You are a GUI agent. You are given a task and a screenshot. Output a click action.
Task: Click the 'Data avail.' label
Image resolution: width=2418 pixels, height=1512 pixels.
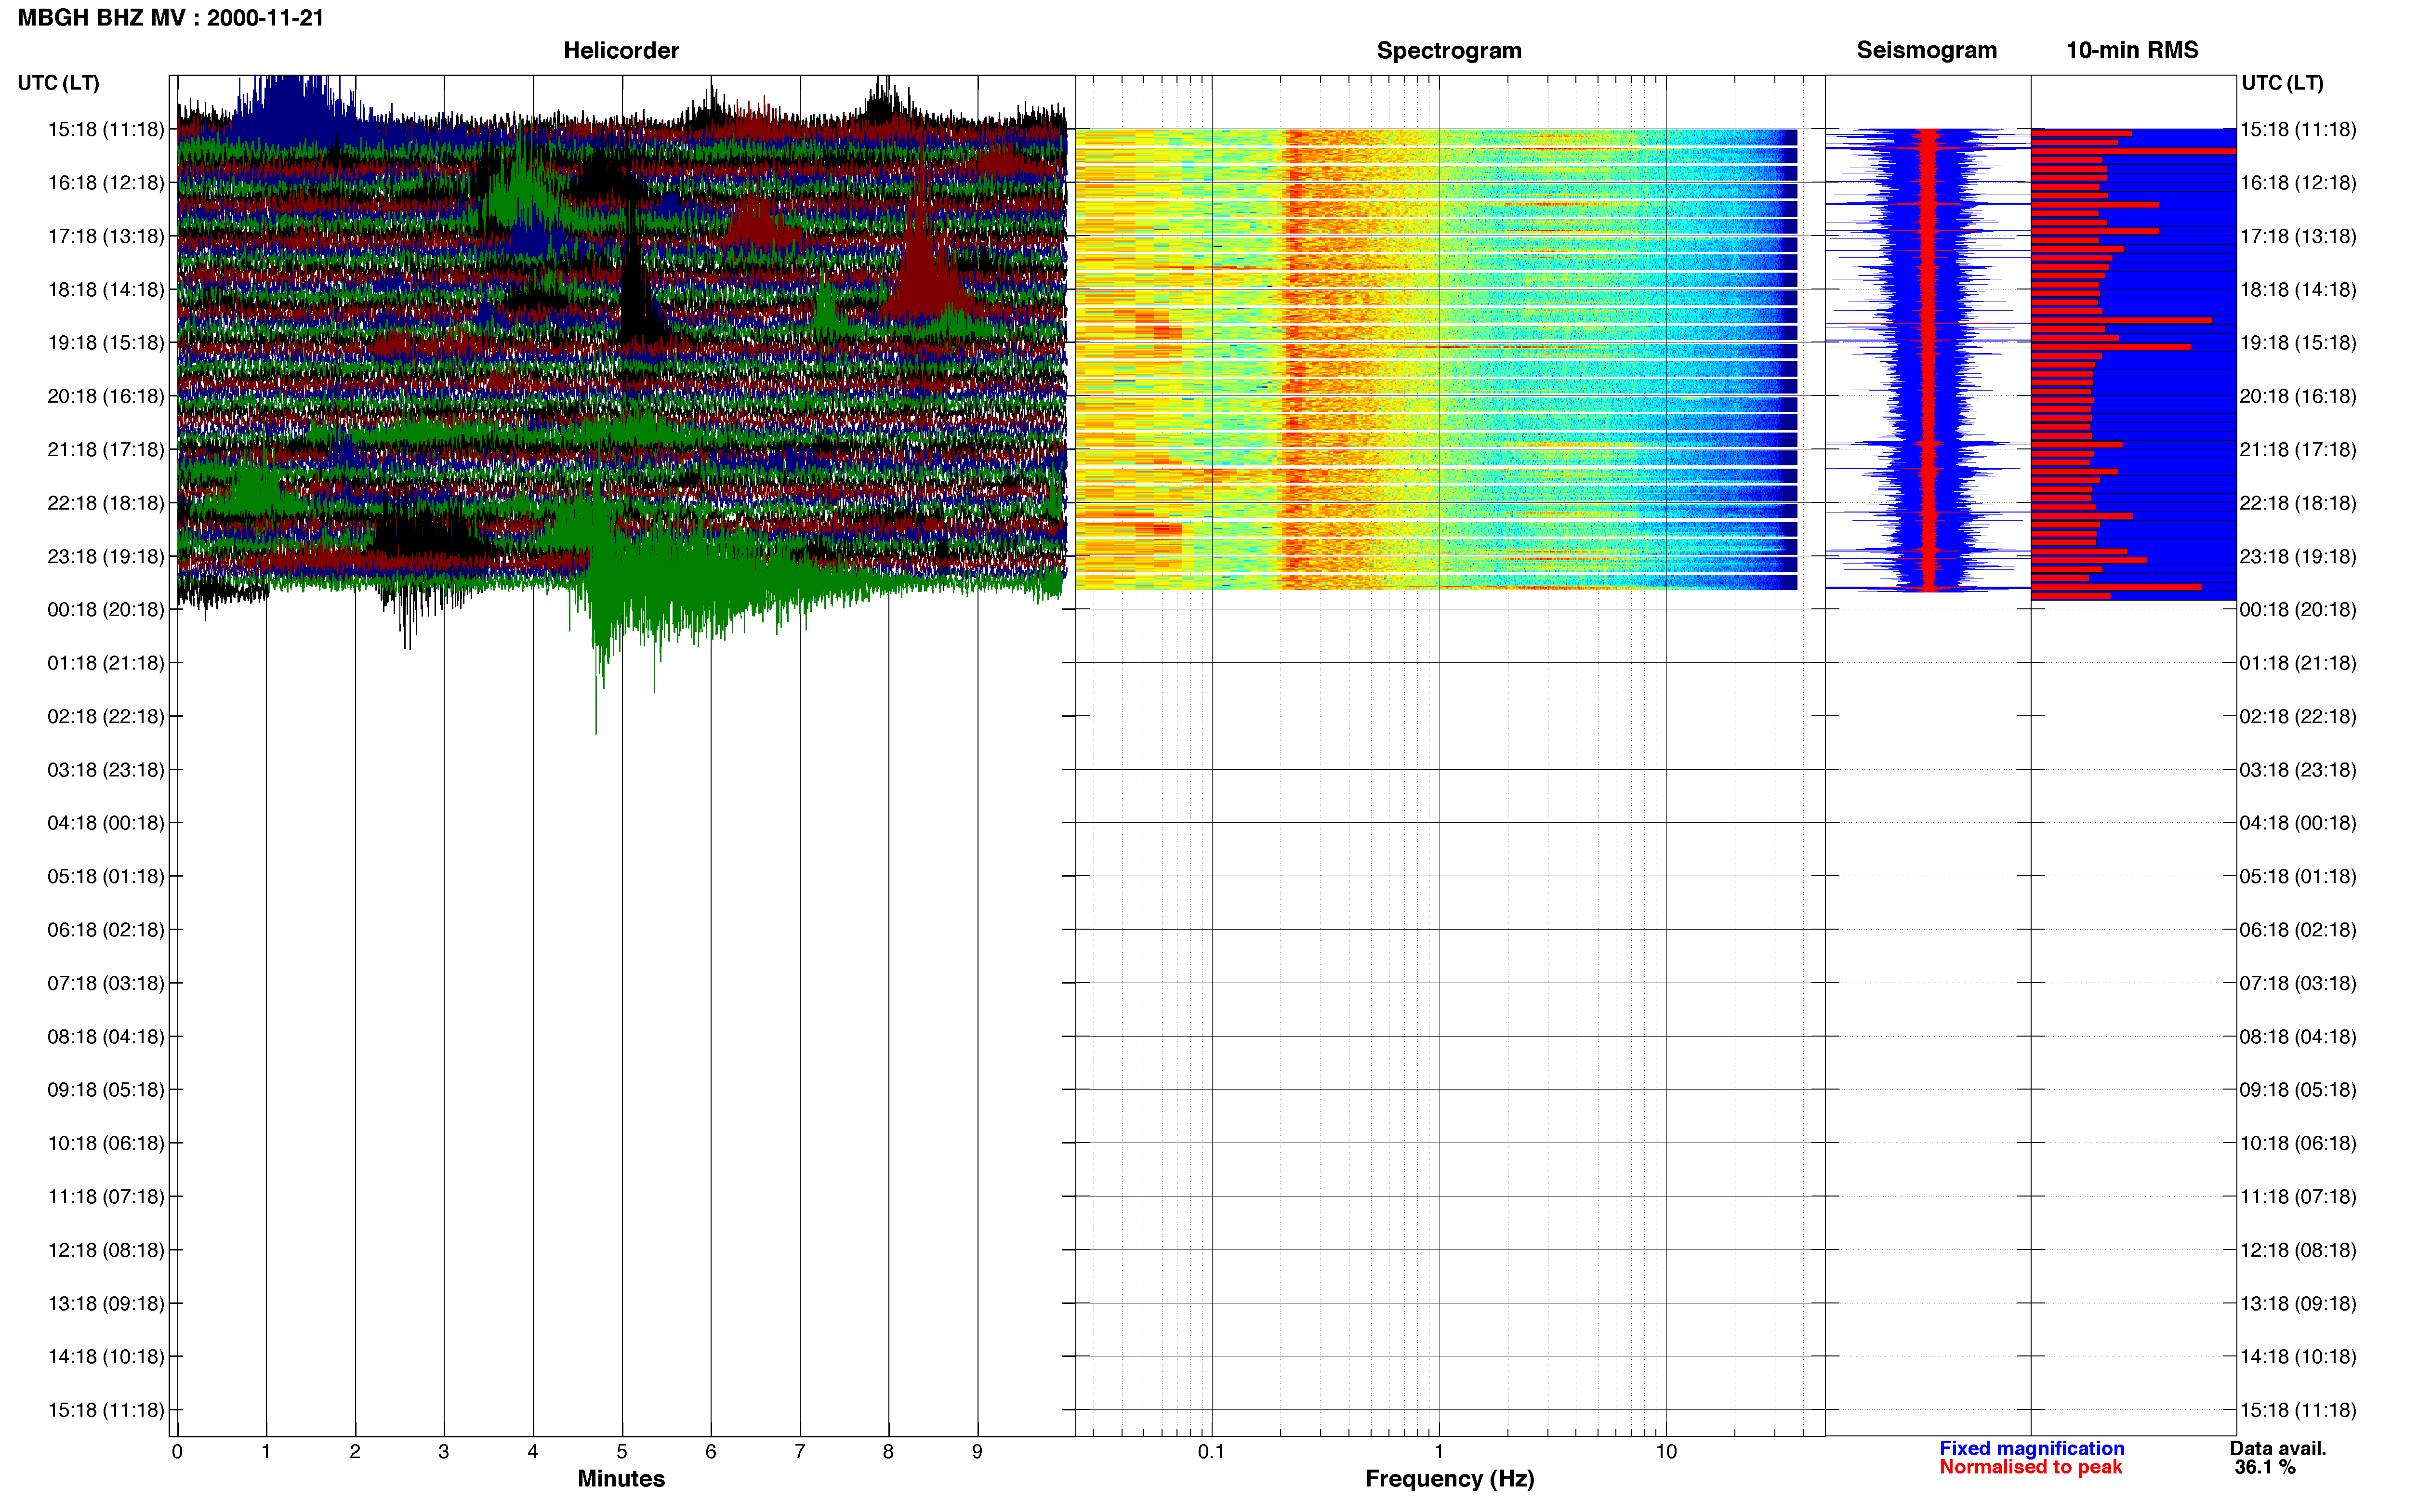2278,1449
